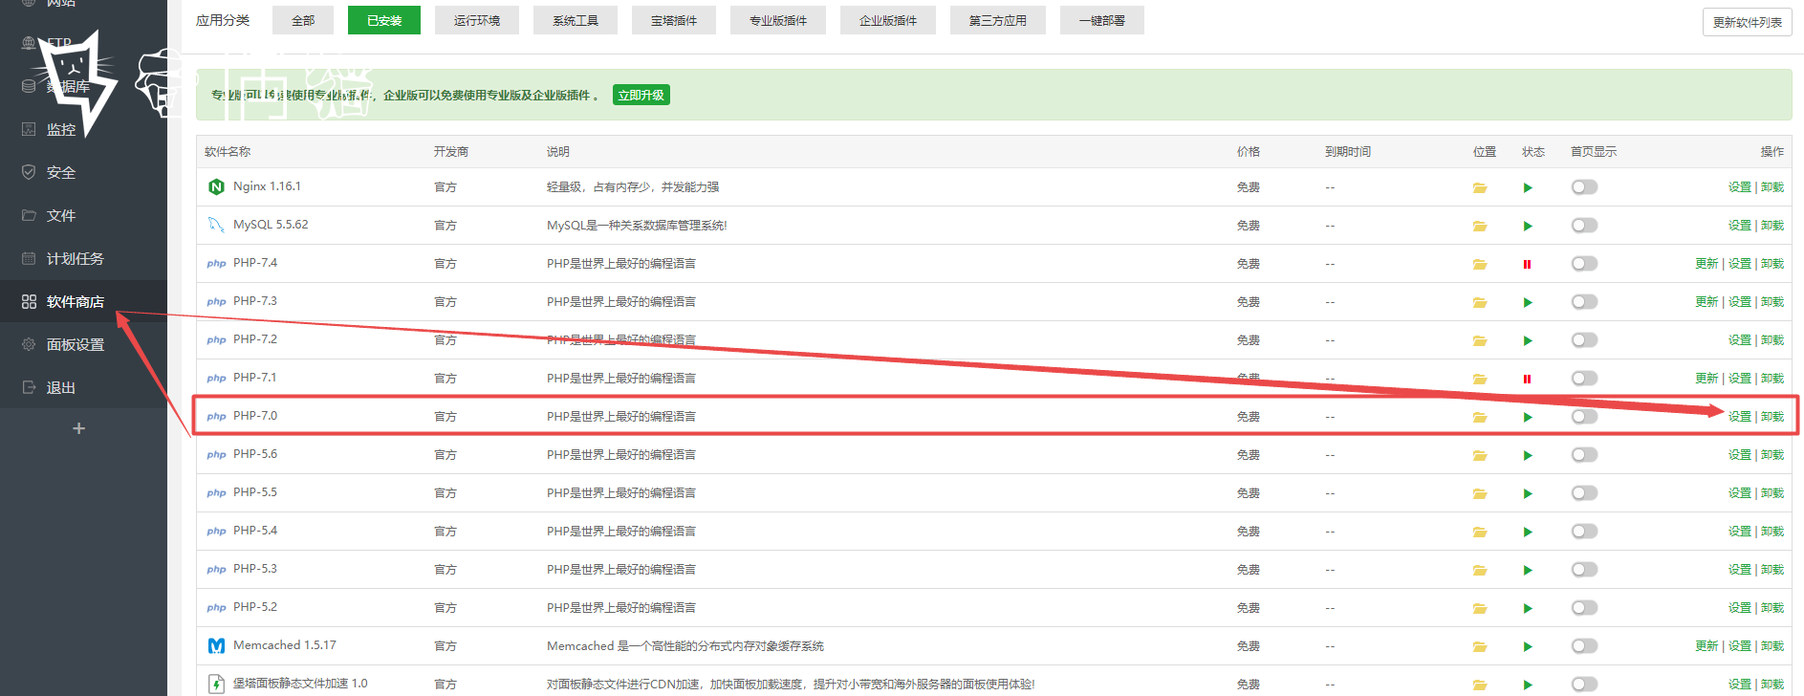Toggle homepage display for Nginx 1.16.1
Screen dimensions: 1804x696
(1584, 187)
